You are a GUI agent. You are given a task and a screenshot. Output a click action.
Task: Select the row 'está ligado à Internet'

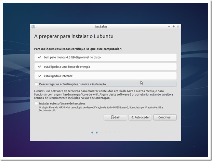pos(105,76)
